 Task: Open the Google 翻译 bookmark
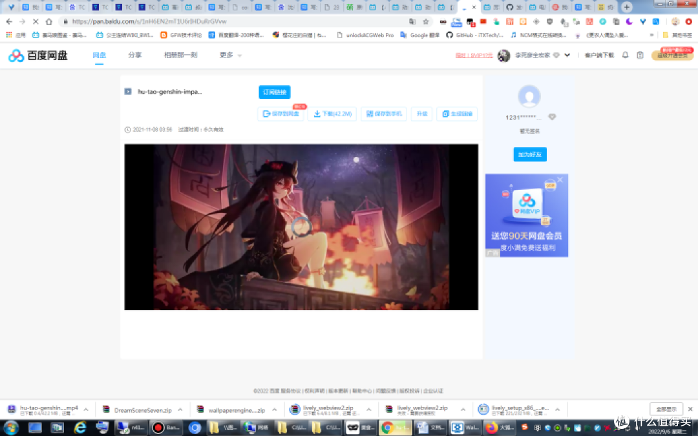click(420, 35)
